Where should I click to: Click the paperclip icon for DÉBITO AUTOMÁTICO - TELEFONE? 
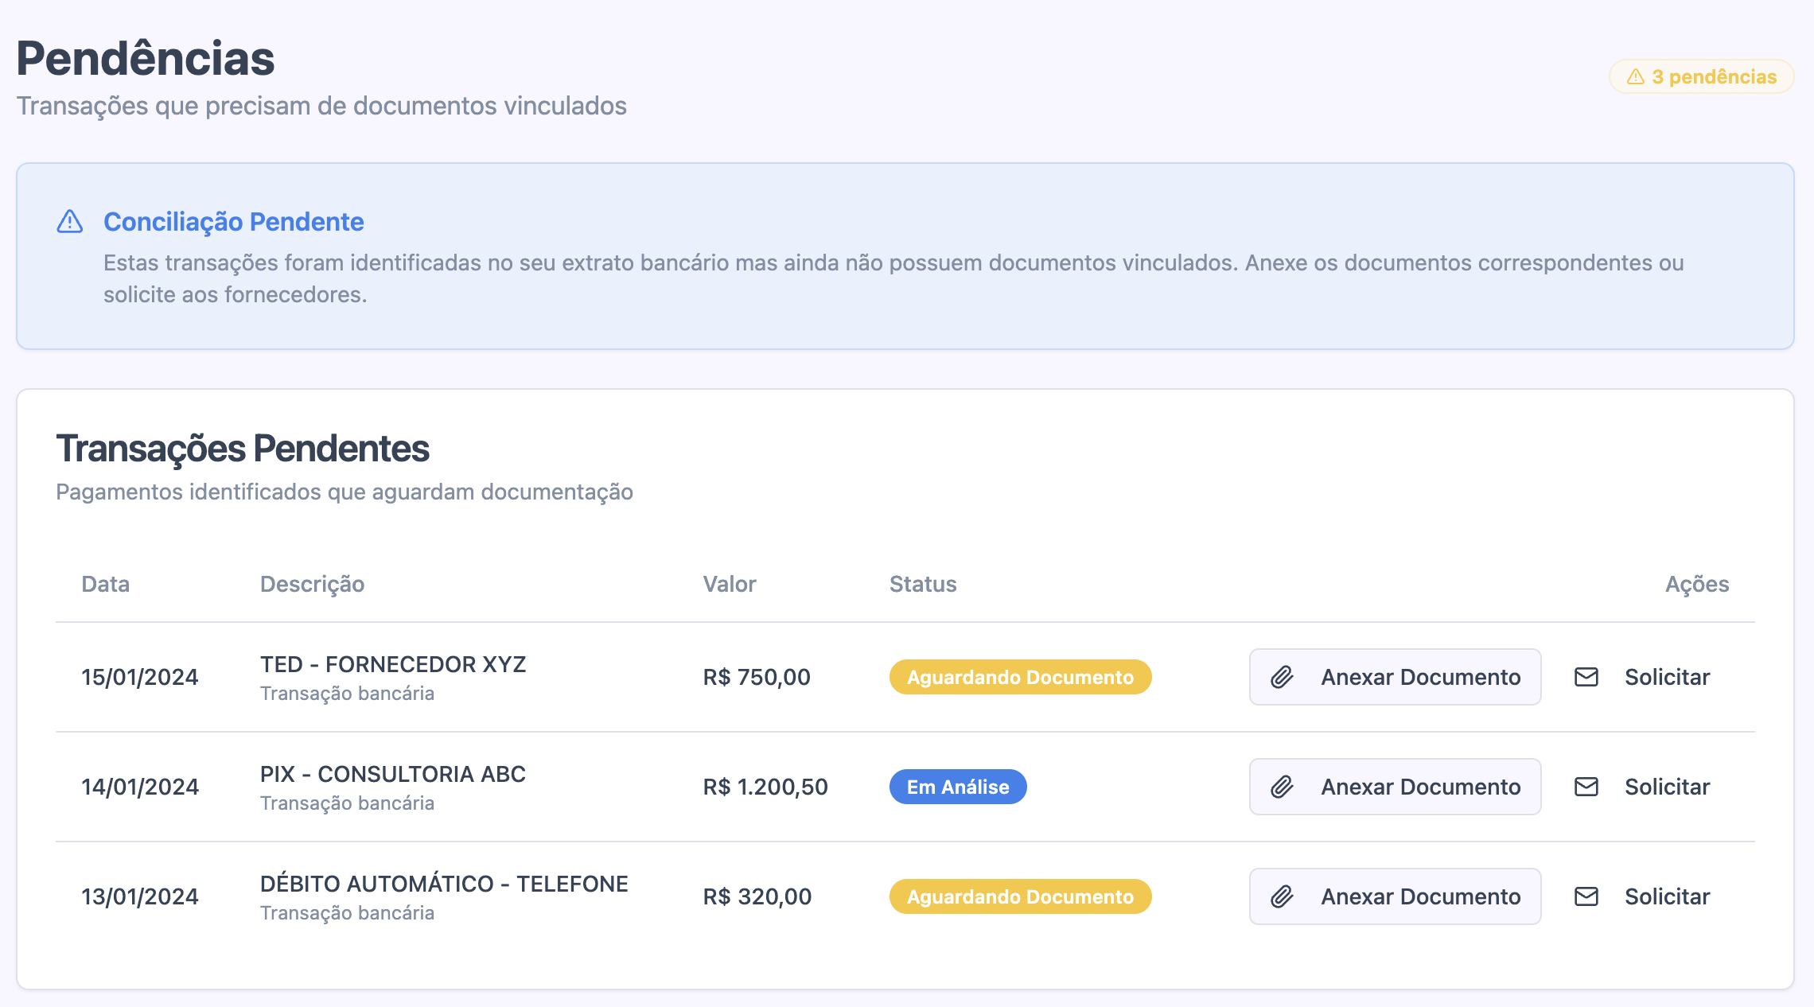click(x=1280, y=896)
